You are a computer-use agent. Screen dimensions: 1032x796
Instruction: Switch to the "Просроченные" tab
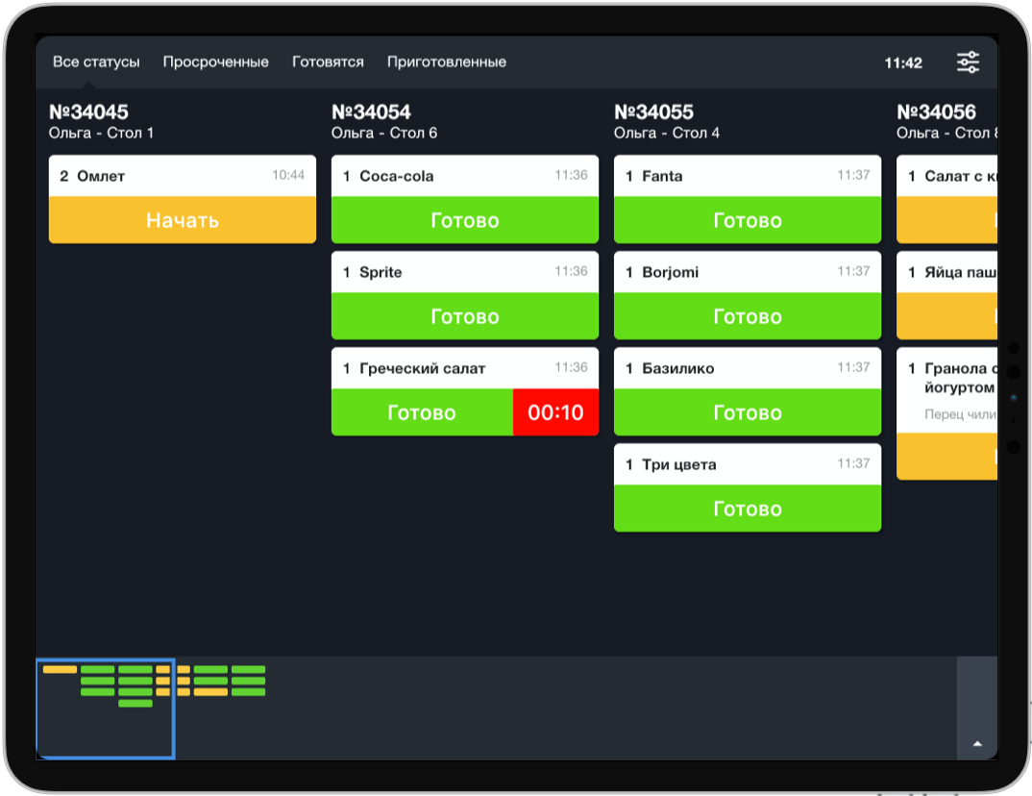(217, 62)
